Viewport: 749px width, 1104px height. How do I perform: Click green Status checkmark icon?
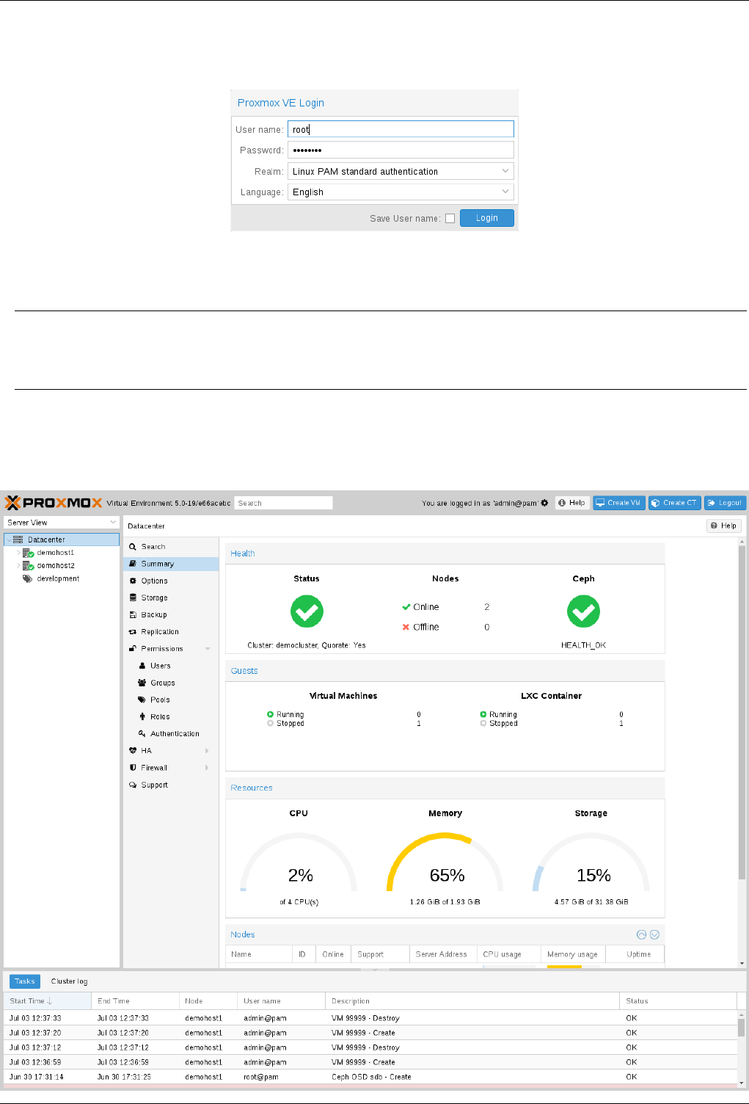307,611
